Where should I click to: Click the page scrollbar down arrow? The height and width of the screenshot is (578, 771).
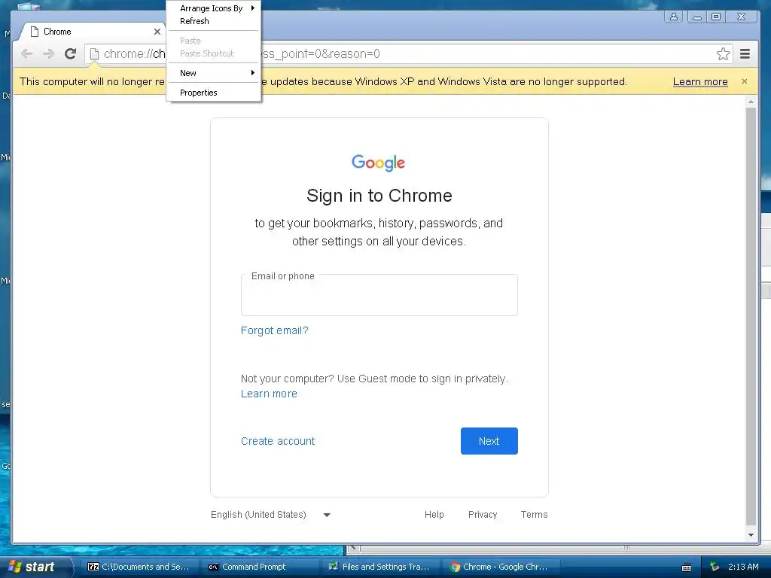(751, 535)
